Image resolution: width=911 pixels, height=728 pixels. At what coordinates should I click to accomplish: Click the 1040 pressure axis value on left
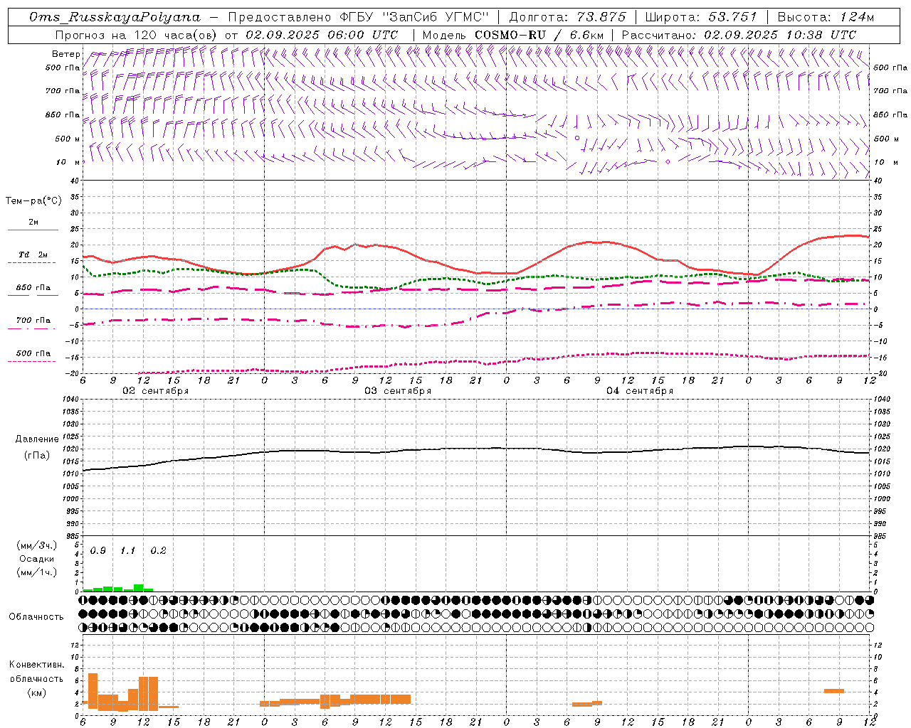(70, 400)
